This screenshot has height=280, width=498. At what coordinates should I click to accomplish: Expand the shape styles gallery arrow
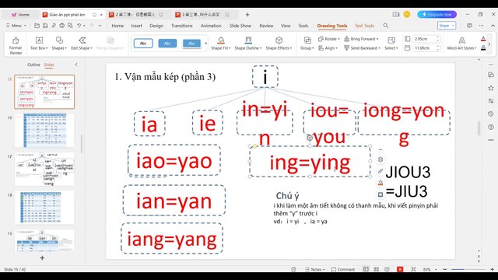click(205, 44)
